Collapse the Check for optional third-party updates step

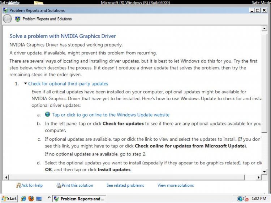[x=25, y=84]
